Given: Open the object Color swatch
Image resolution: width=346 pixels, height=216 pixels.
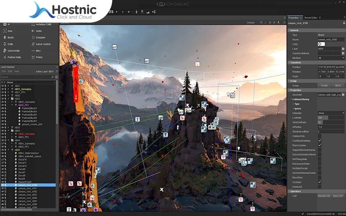Looking at the screenshot, I should tap(321, 44).
